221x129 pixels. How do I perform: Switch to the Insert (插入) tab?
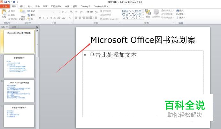[x=22, y=6]
